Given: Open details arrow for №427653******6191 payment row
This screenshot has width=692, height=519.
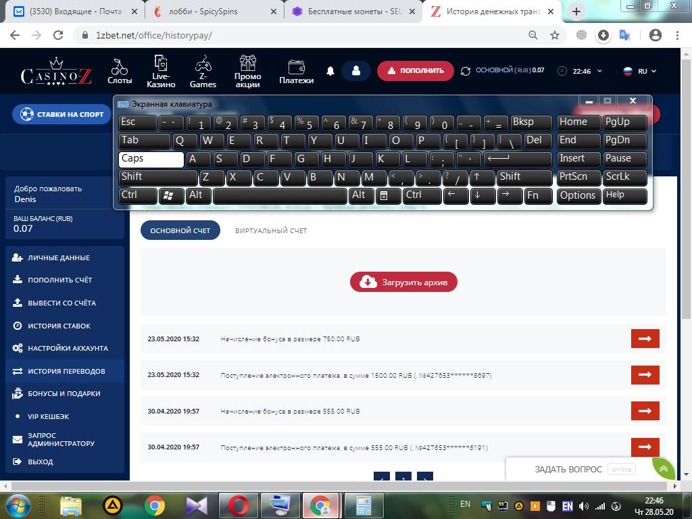Looking at the screenshot, I should point(645,447).
